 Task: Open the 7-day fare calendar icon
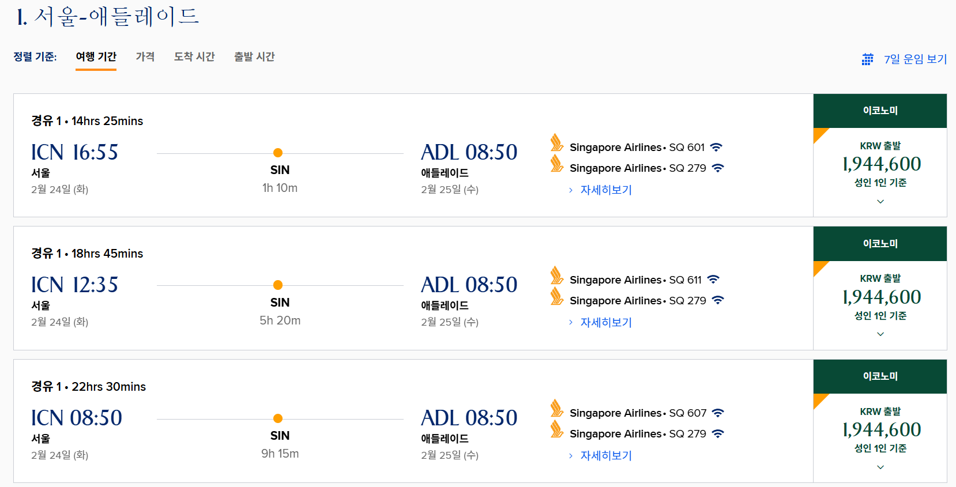(867, 59)
